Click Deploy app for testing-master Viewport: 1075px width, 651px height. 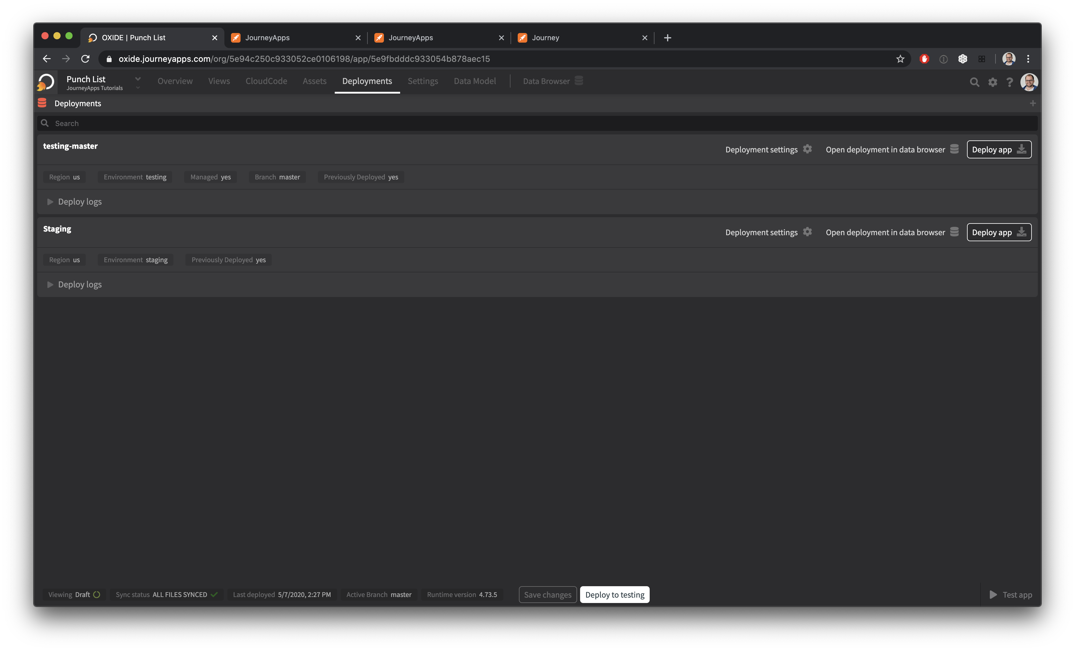pos(999,150)
